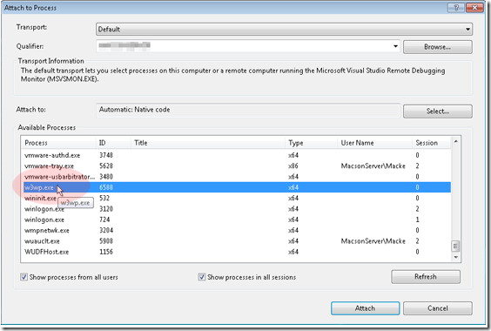The width and height of the screenshot is (491, 331).
Task: Click x86 type in vmware-tray.exe row
Action: click(293, 165)
